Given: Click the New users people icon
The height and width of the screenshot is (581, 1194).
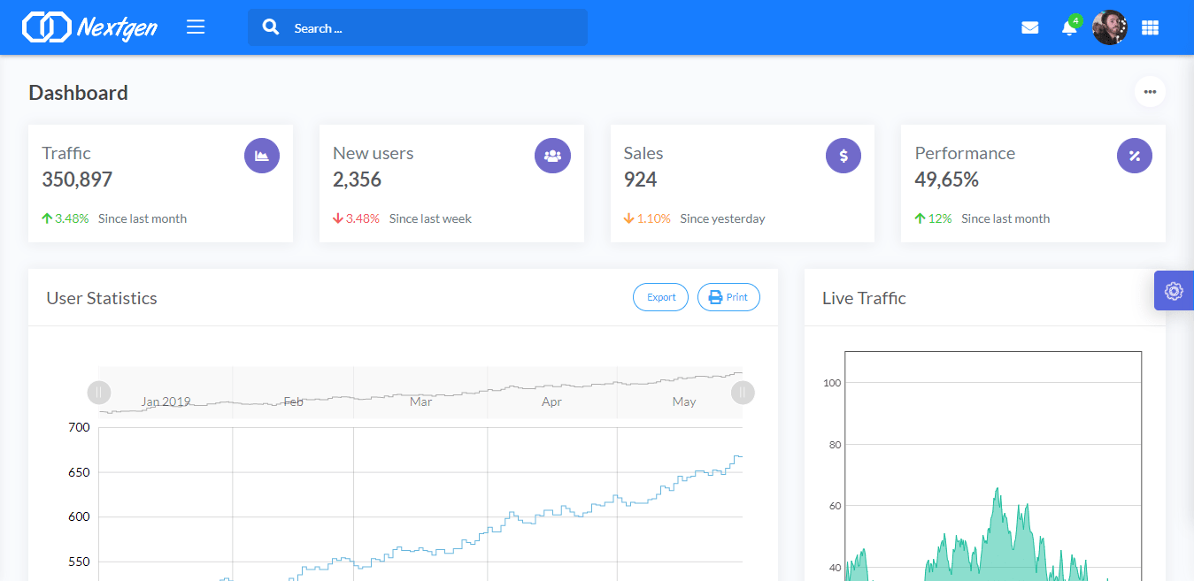Looking at the screenshot, I should (x=552, y=155).
